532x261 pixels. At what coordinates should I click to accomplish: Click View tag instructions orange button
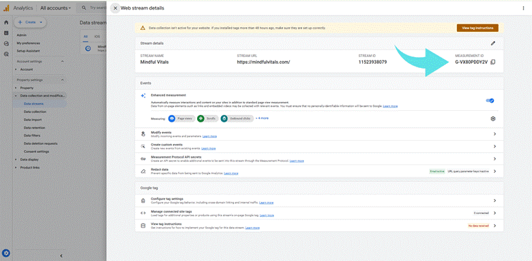coord(477,28)
